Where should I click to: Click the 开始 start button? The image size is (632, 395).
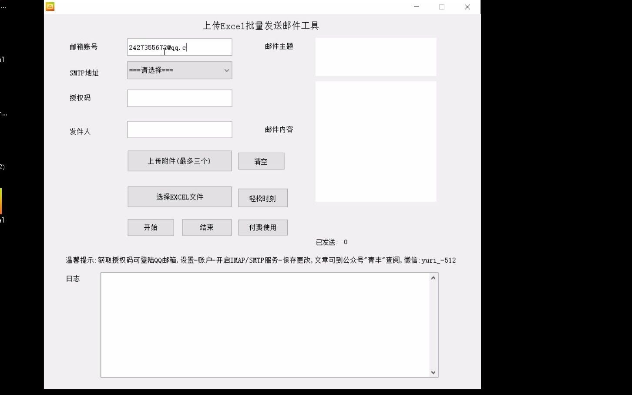pyautogui.click(x=151, y=227)
